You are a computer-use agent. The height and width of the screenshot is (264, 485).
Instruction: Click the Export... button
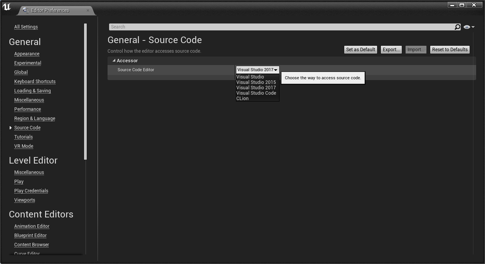[x=391, y=50]
